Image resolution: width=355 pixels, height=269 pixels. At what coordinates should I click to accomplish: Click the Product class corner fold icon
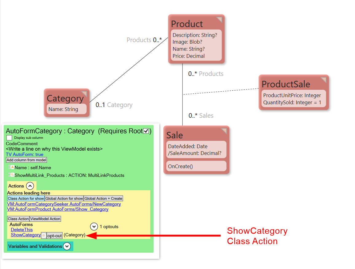click(x=219, y=20)
